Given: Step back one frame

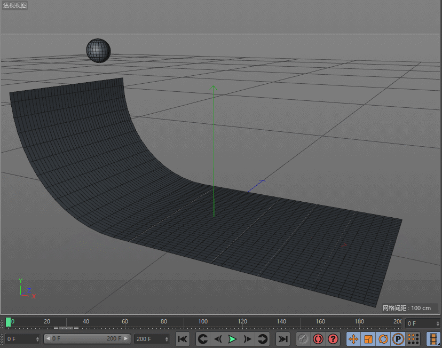Looking at the screenshot, I should click(217, 339).
